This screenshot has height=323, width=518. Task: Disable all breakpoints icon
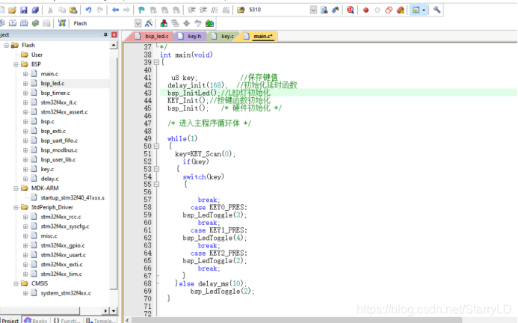tap(389, 10)
